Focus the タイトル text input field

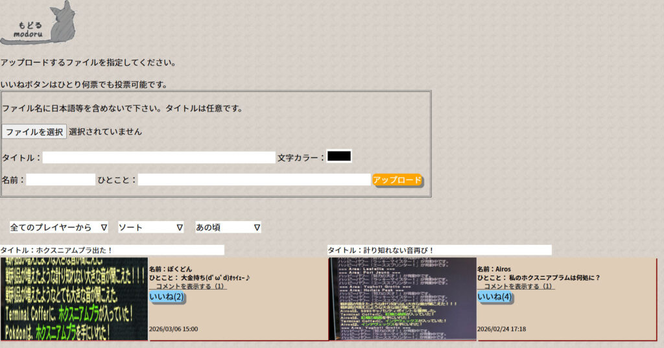(x=159, y=157)
